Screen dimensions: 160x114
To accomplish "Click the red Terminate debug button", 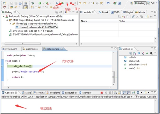I will (x=71, y=3).
